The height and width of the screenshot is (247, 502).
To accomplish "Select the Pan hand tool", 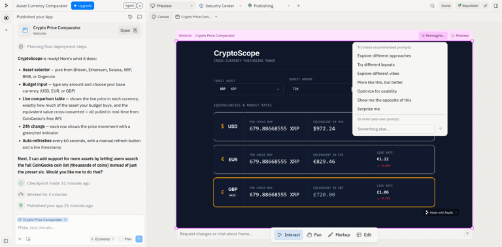I will click(x=314, y=235).
